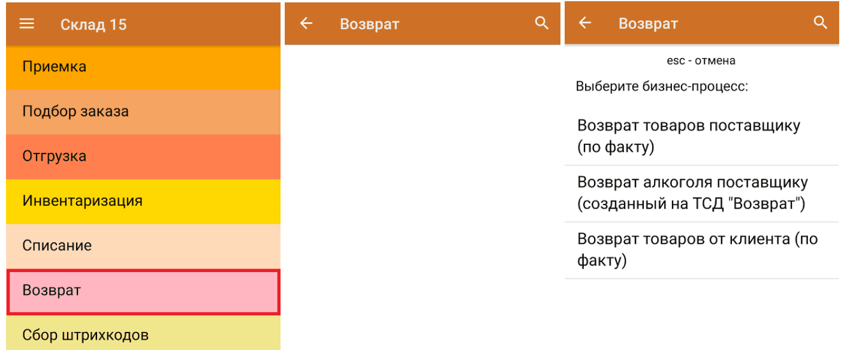This screenshot has height=350, width=844.
Task: Click the Склад 15 header title
Action: coord(94,25)
